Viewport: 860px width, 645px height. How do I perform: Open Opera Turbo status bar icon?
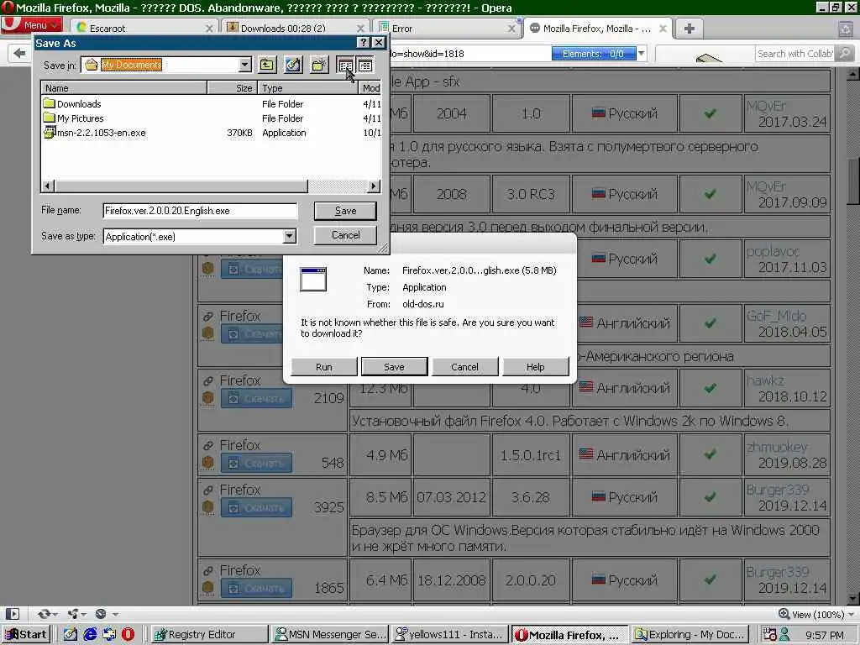point(101,614)
